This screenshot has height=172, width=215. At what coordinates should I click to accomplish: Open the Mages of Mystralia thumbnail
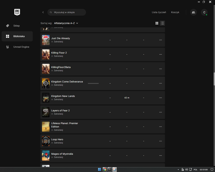(x=46, y=156)
